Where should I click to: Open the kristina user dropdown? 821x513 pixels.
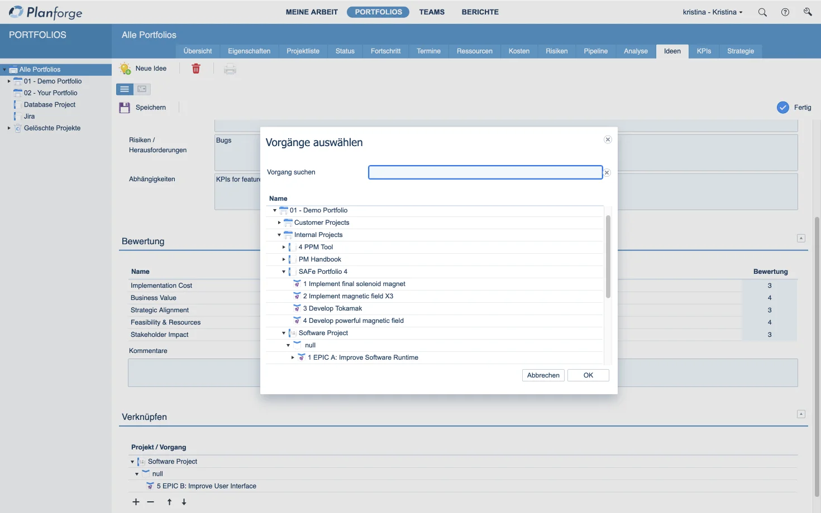coord(713,12)
